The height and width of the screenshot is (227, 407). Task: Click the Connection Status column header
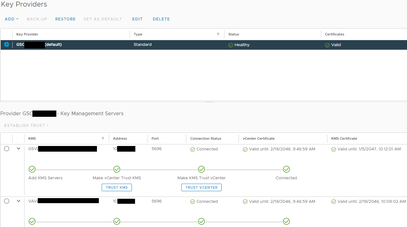[x=206, y=138]
